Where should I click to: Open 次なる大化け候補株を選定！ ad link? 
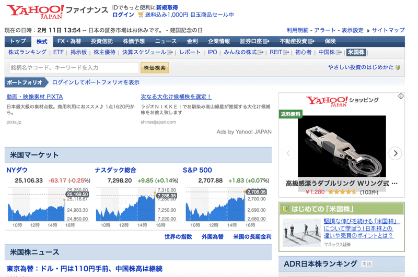pyautogui.click(x=176, y=97)
